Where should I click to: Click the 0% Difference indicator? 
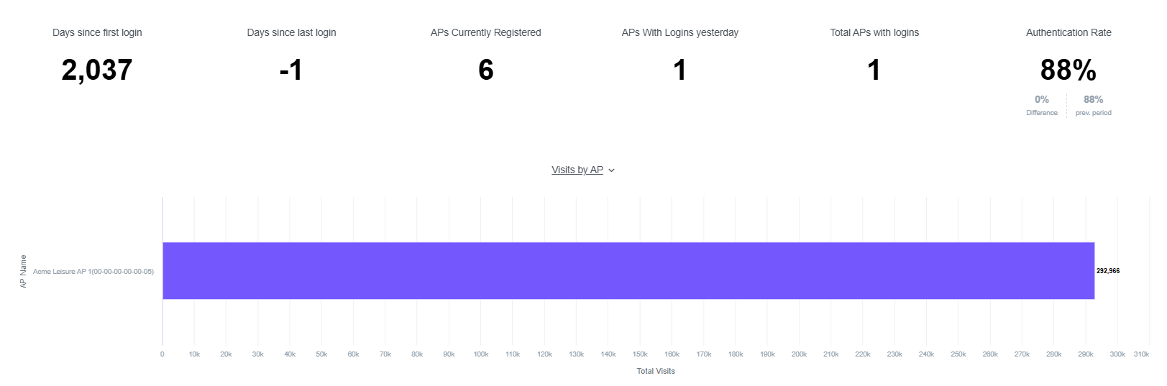(1042, 105)
